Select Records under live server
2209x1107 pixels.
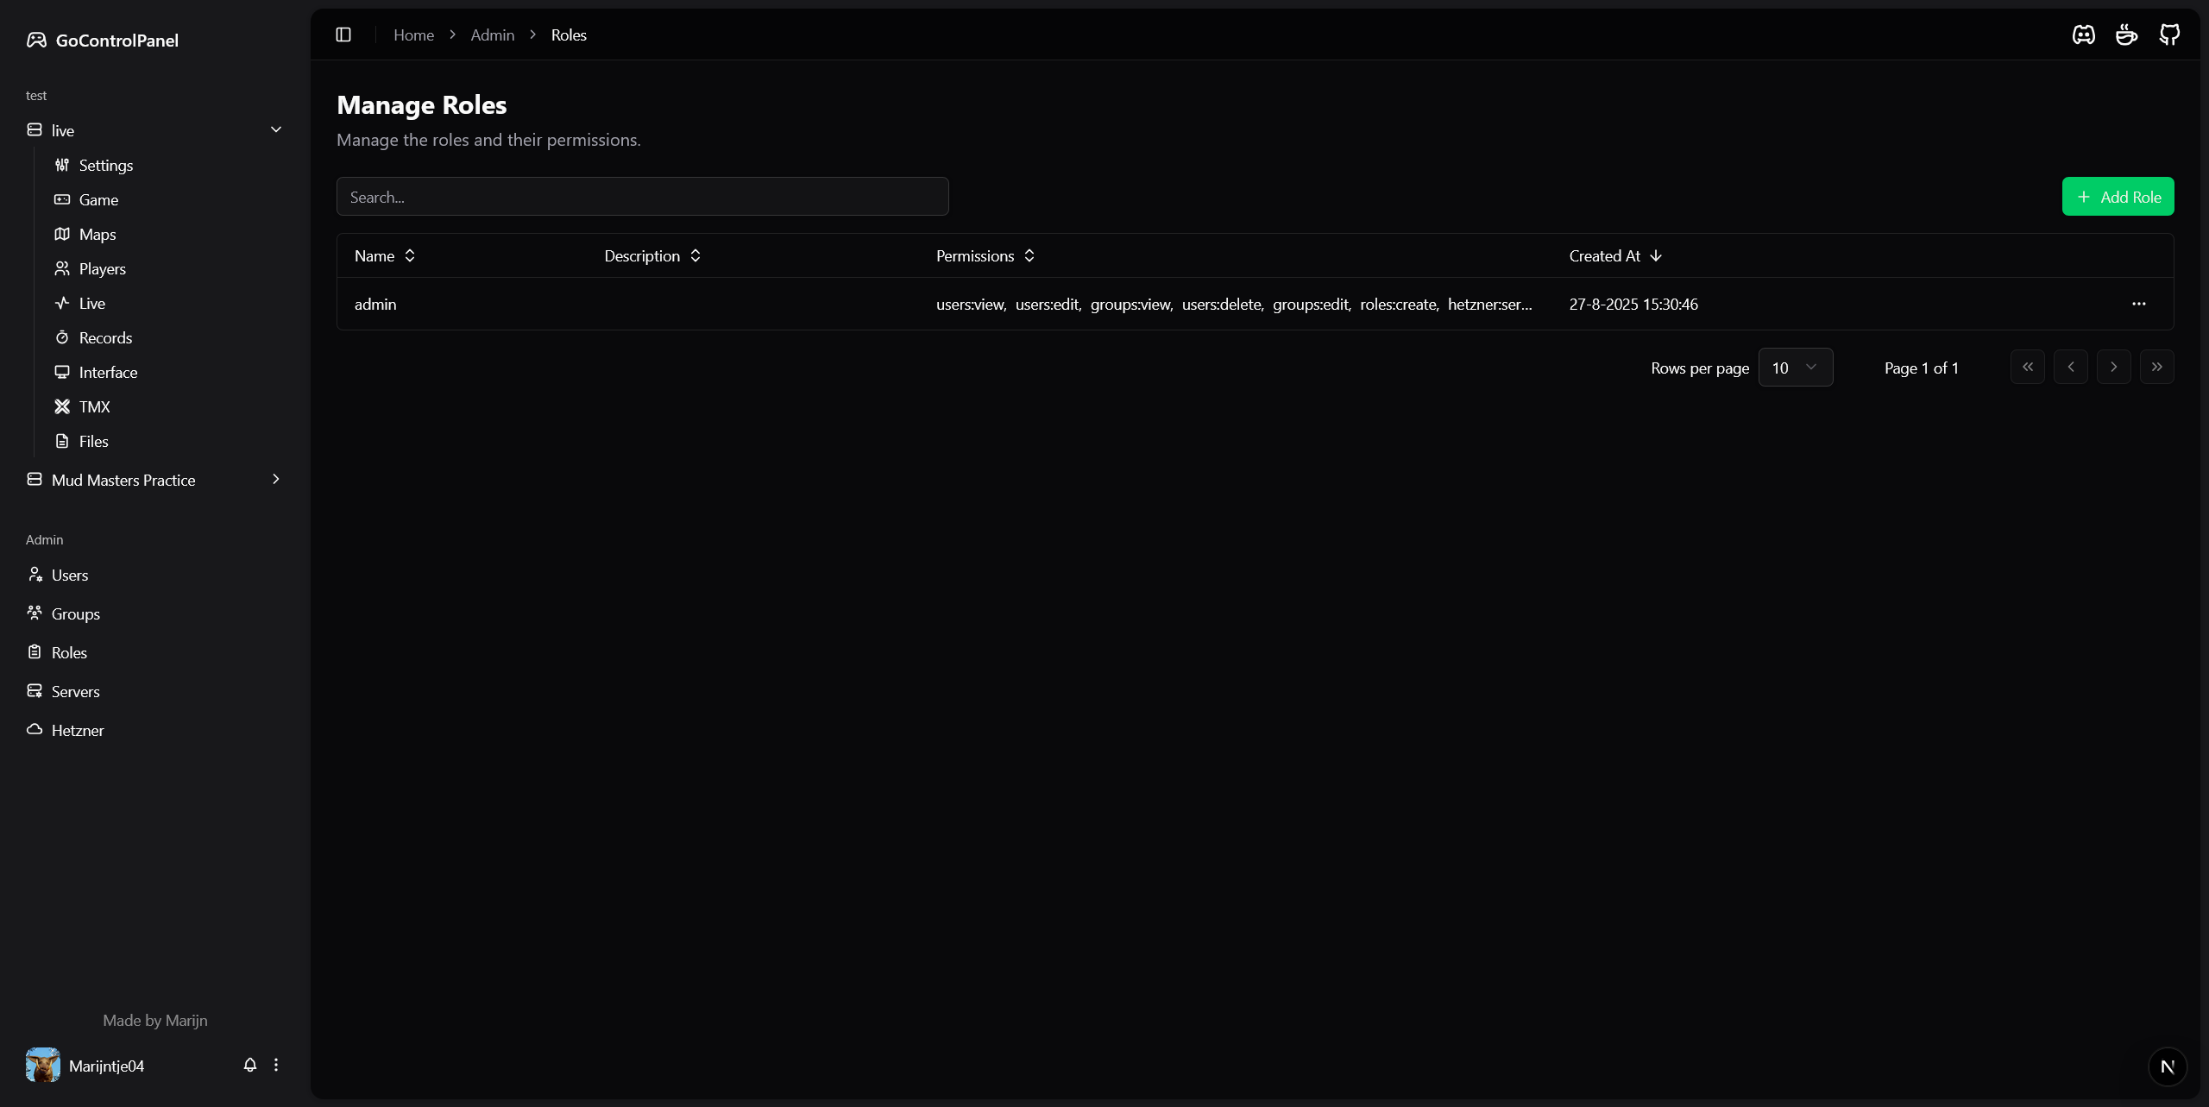105,337
